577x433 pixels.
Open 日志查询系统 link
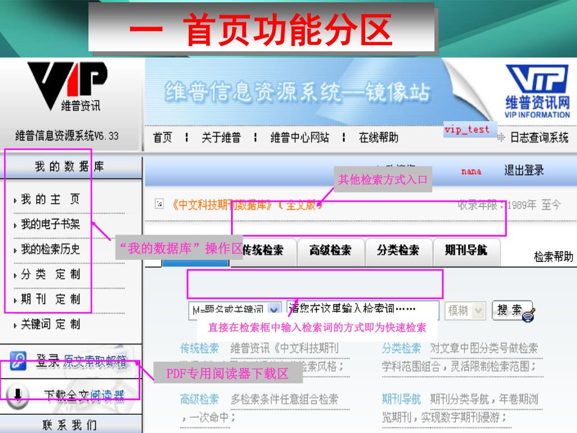[539, 138]
